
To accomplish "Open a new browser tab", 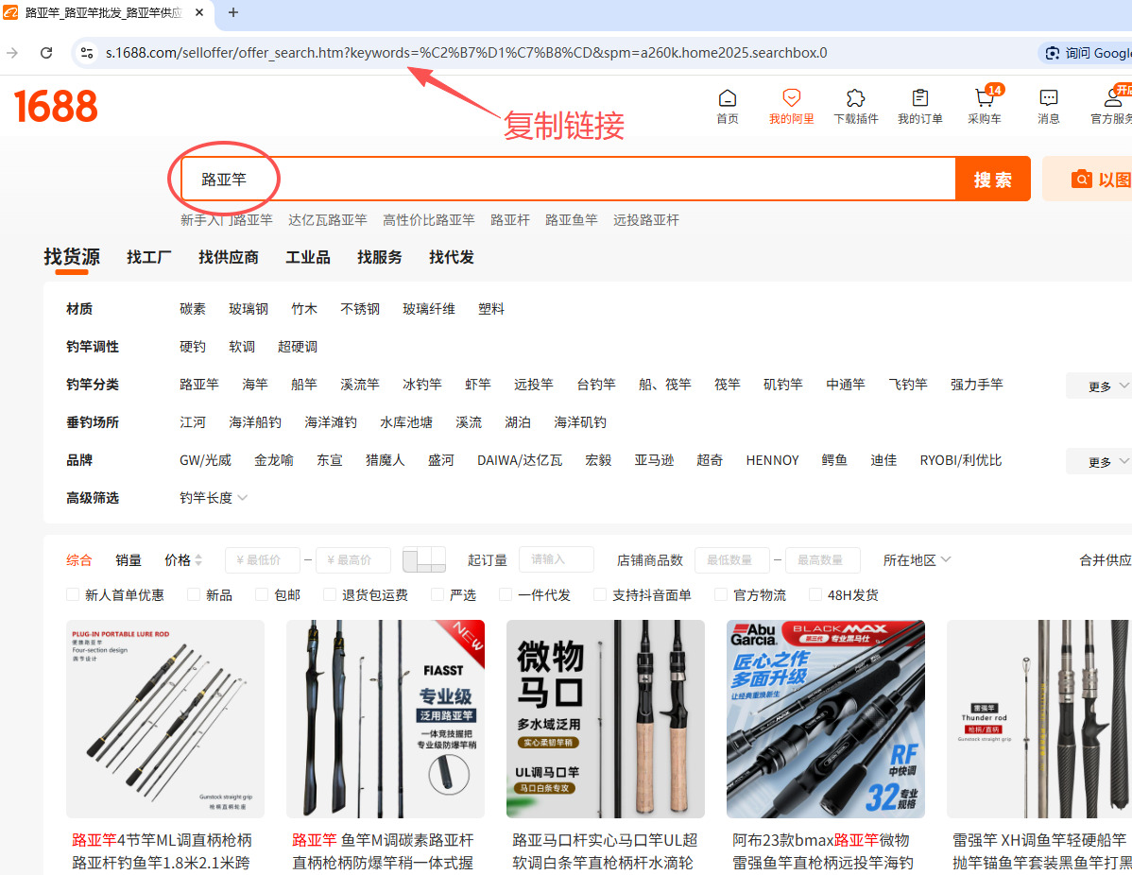I will pyautogui.click(x=233, y=12).
